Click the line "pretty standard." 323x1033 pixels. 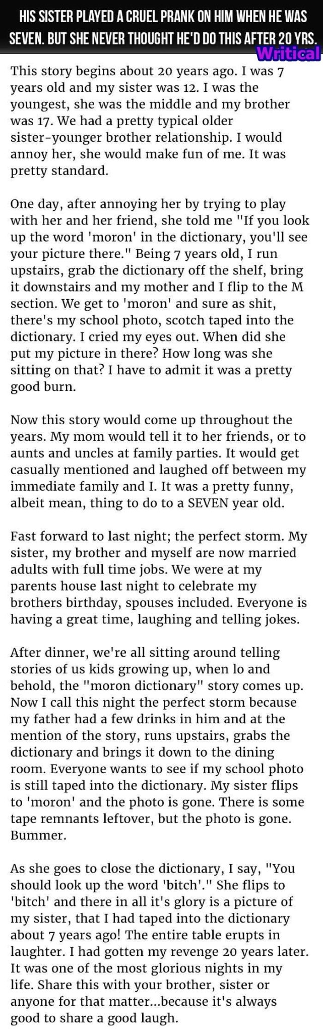click(59, 171)
